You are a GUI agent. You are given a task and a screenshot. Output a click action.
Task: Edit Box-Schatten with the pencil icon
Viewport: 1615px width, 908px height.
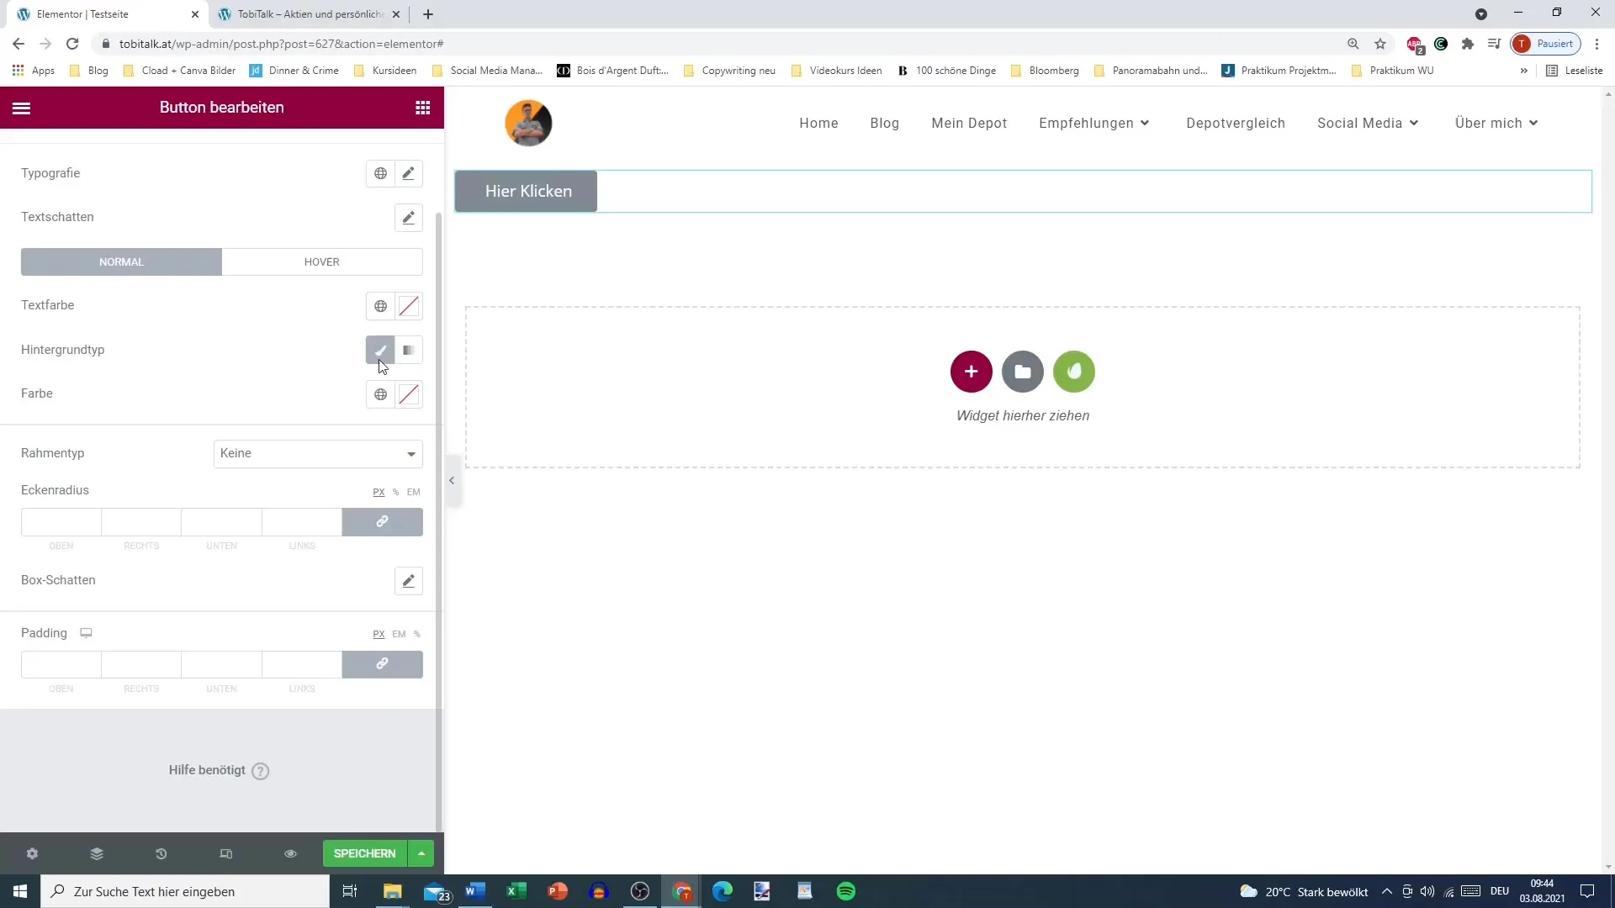pos(409,581)
